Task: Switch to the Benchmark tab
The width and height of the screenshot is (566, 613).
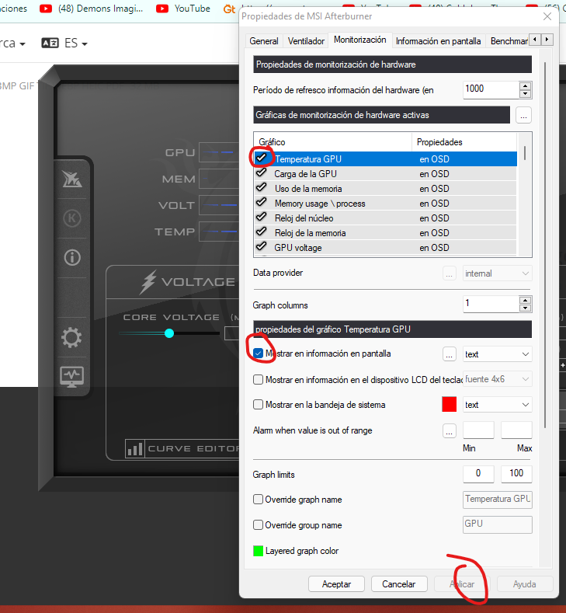Action: click(x=509, y=41)
